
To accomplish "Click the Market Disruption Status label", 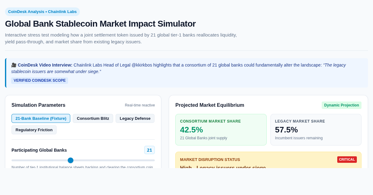I will pyautogui.click(x=210, y=160).
